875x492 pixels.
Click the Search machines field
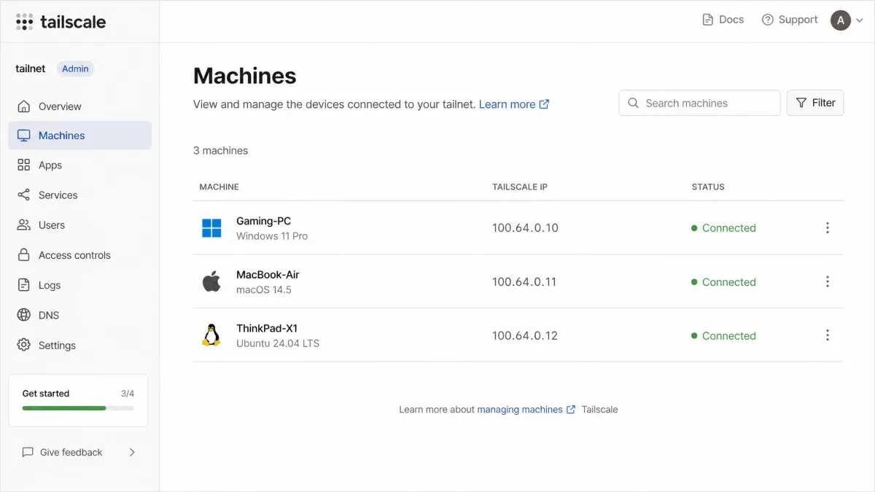click(699, 103)
